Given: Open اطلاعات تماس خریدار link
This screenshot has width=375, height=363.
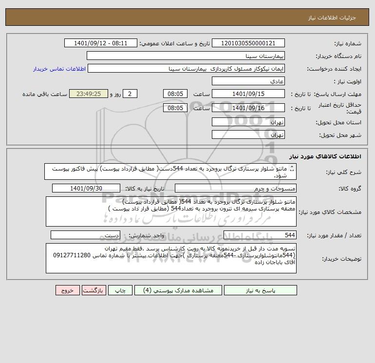Looking at the screenshot, I should 59,69.
